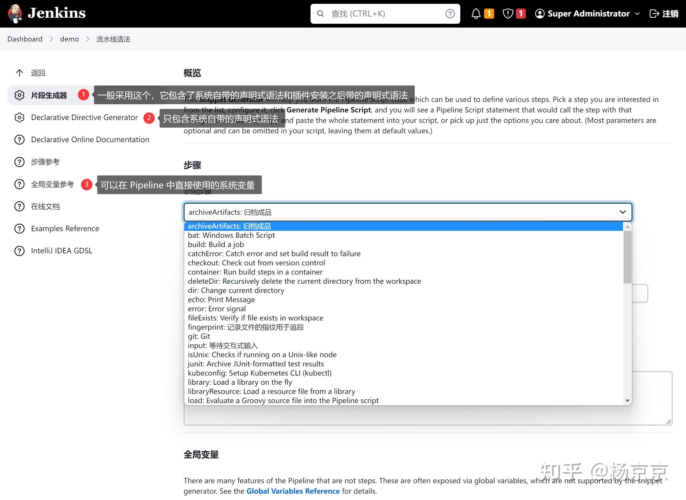Go to demo breadcrumb link
Image resolution: width=686 pixels, height=500 pixels.
[x=69, y=39]
